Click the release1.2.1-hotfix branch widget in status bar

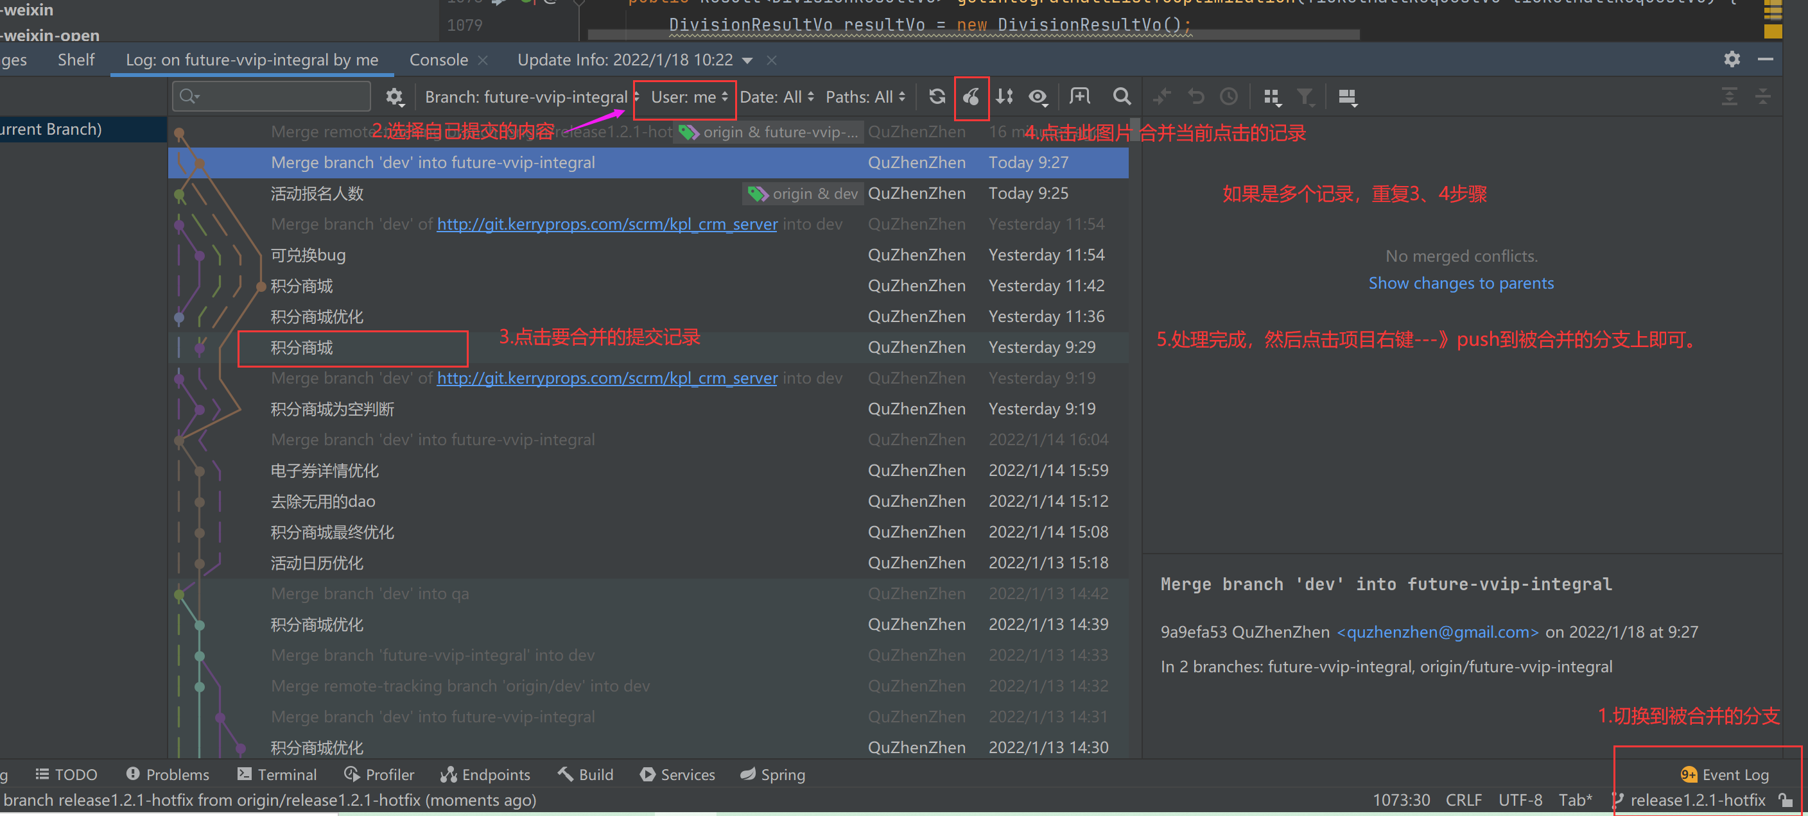click(1689, 800)
